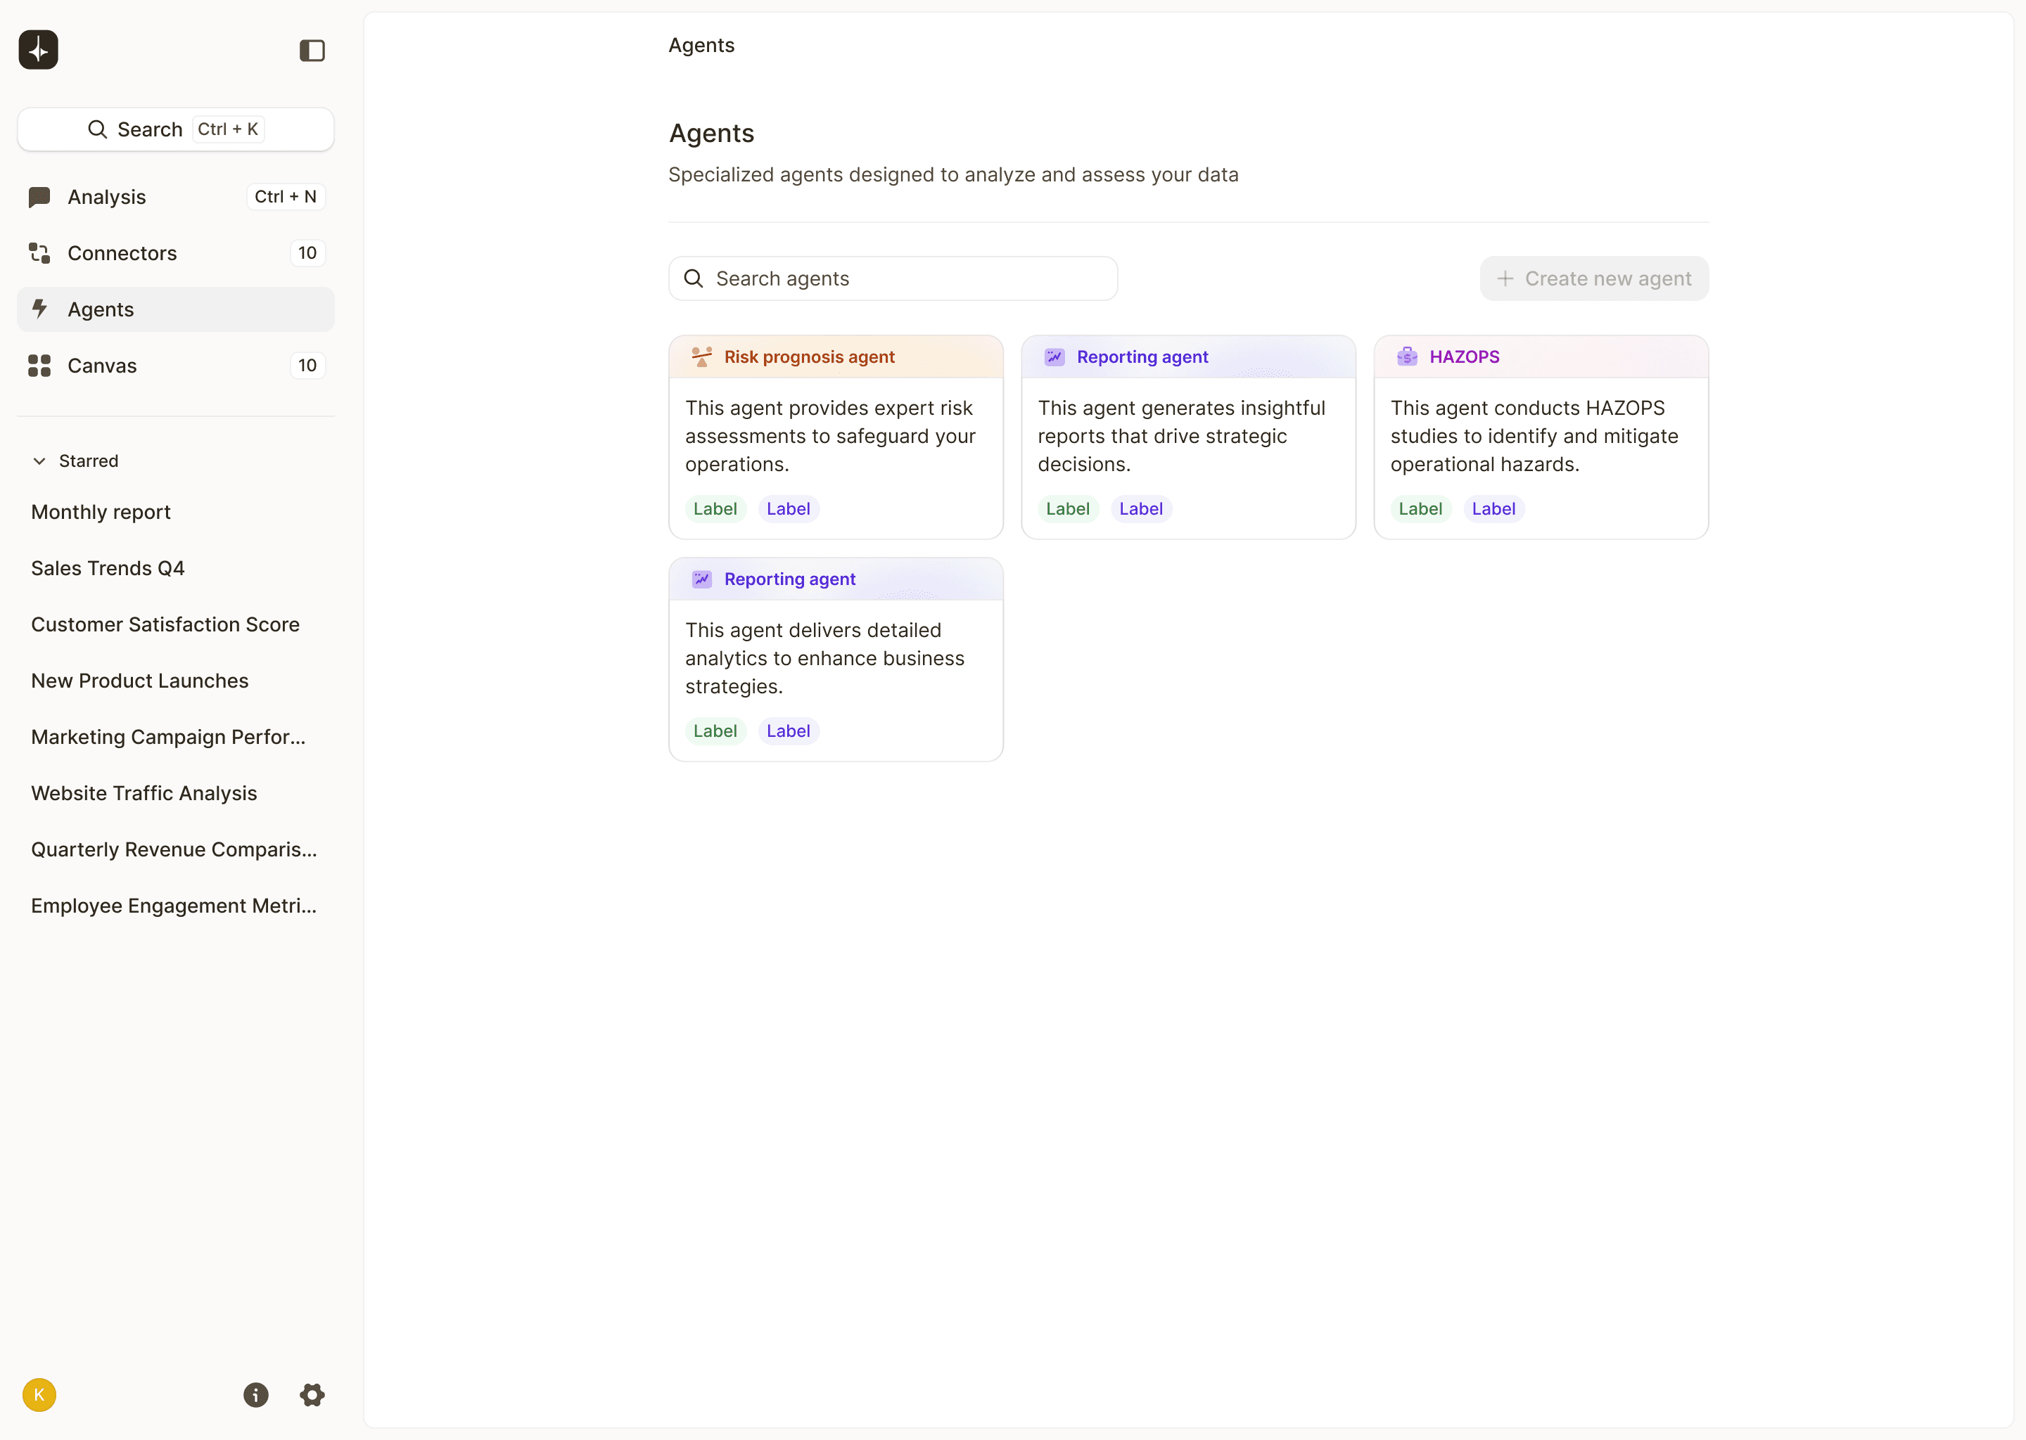
Task: Click Create new agent button
Action: [x=1594, y=278]
